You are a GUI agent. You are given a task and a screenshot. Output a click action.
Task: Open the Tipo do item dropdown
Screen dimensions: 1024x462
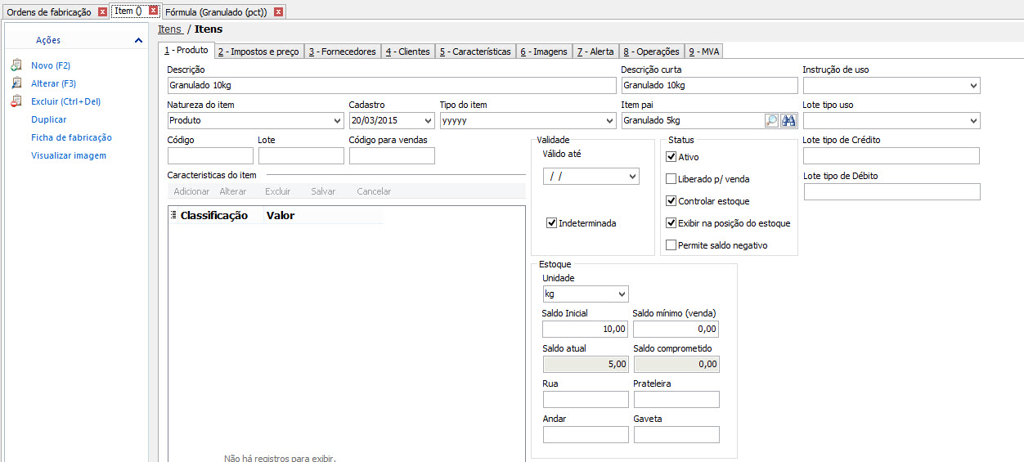coord(609,121)
